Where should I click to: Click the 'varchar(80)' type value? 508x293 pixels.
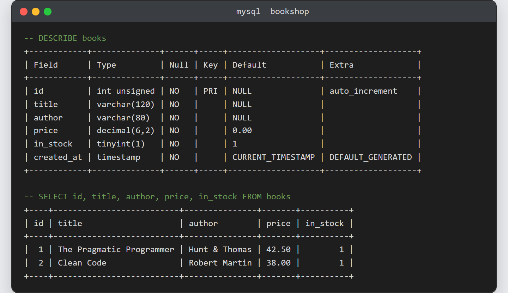tap(123, 118)
